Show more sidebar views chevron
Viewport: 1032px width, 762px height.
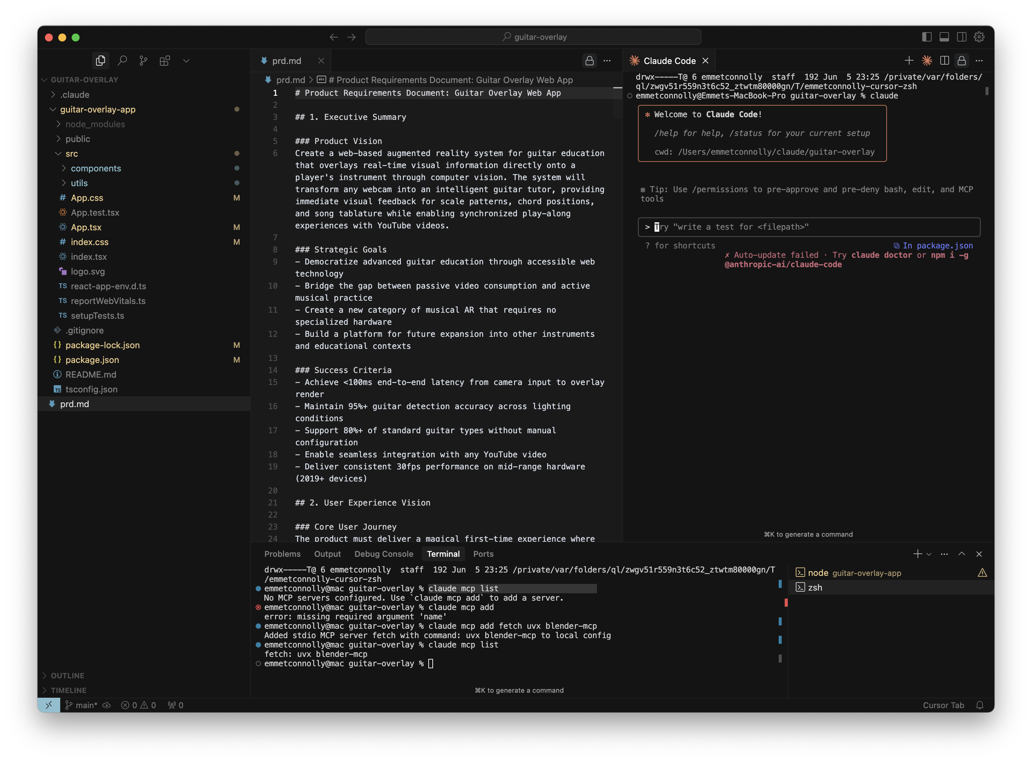point(186,60)
